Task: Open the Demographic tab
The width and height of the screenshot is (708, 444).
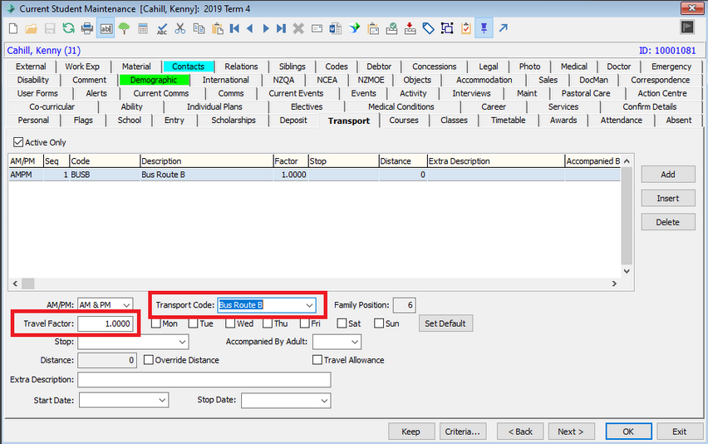Action: tap(154, 80)
